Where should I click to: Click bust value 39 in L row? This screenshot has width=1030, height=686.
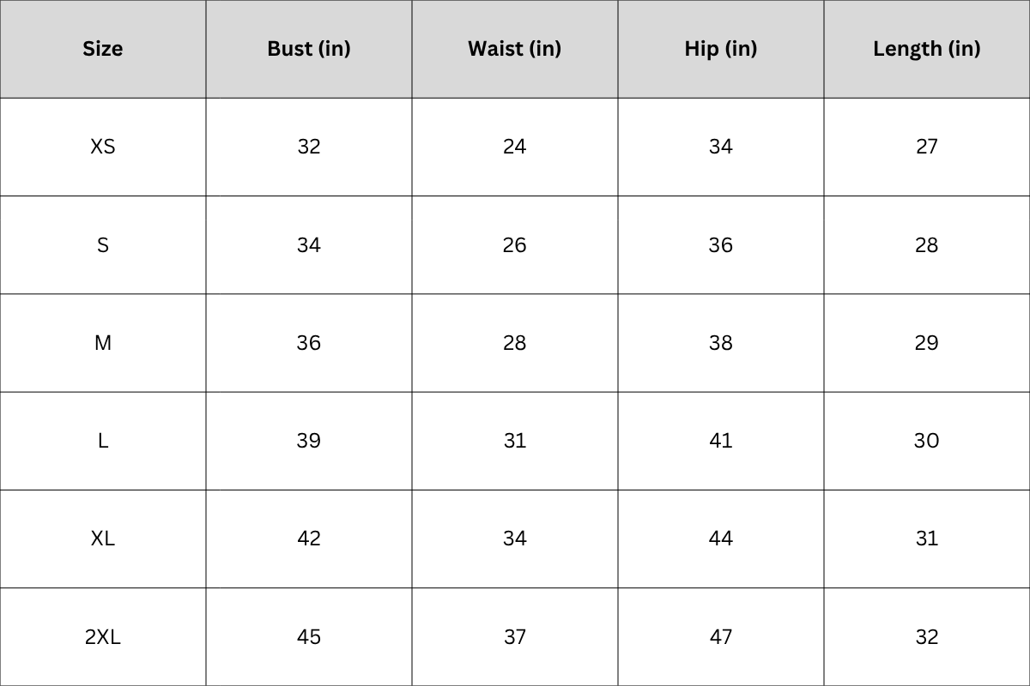coord(309,441)
